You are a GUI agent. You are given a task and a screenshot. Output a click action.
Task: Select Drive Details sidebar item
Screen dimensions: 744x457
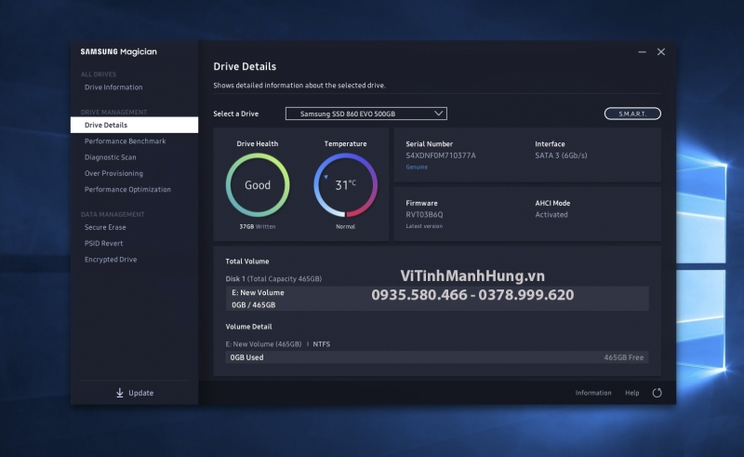[x=134, y=125]
